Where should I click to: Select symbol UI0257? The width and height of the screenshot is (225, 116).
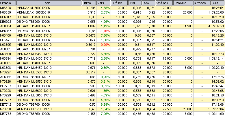click(5, 40)
